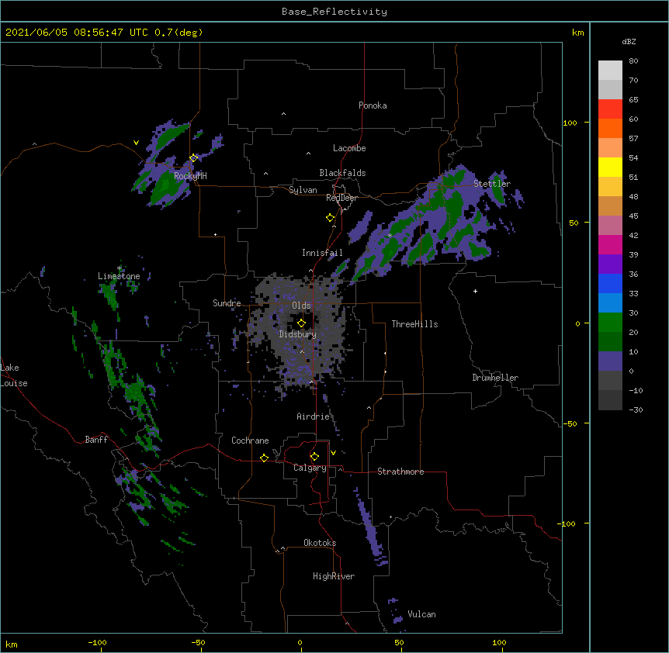Click the Vulcan city label
The image size is (669, 653).
[421, 614]
